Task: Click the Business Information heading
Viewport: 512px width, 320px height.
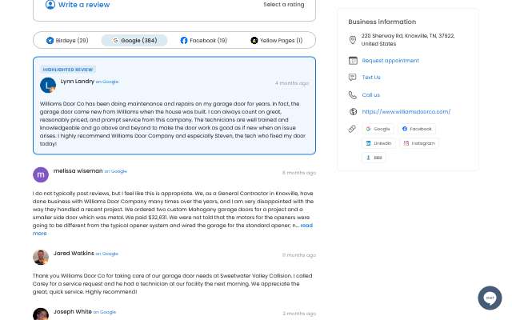Action: 382,22
